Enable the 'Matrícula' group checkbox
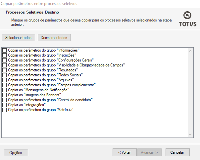200x160 pixels. (x=5, y=110)
